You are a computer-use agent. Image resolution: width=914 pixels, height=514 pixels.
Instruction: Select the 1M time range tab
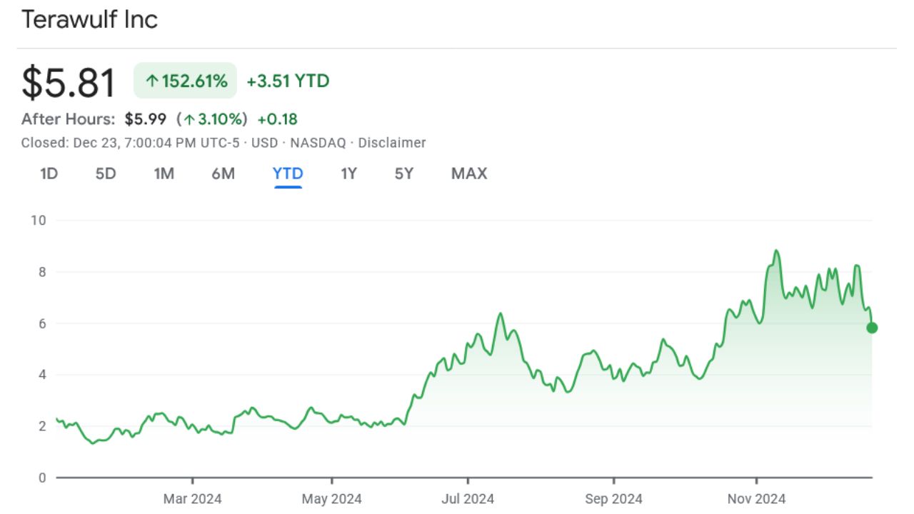pos(164,173)
